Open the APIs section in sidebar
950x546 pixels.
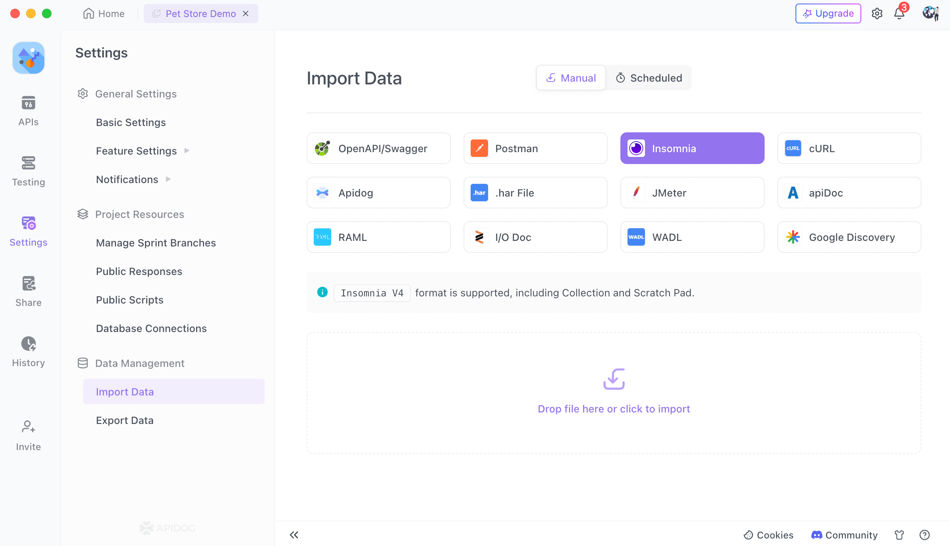(28, 111)
